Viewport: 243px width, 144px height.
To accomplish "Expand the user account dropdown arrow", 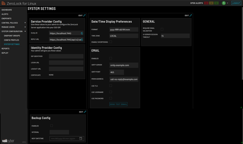I will (x=227, y=3).
